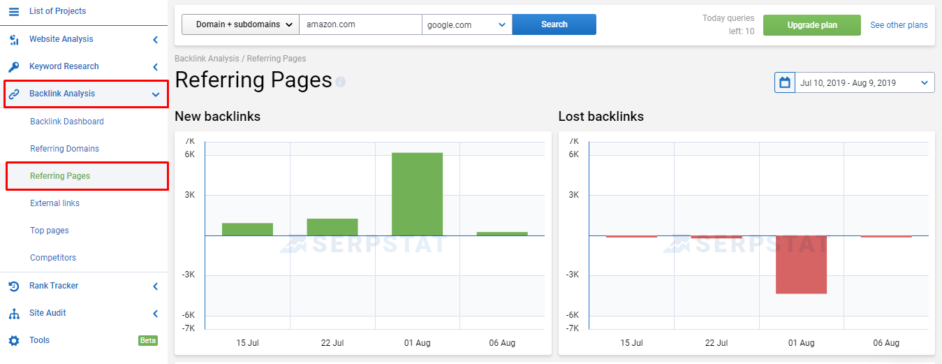Screen dimensions: 942x364
Task: Follow the See other plans link
Action: pos(899,25)
